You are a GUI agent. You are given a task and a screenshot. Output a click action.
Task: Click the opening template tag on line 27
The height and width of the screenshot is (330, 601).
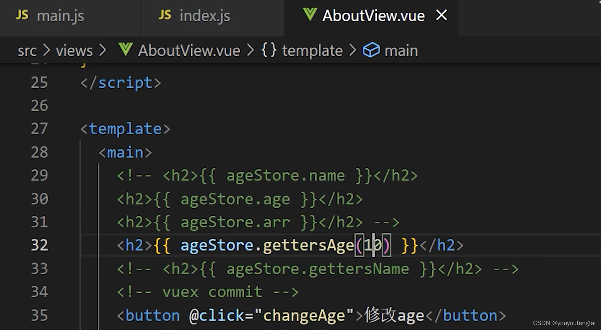(x=125, y=129)
